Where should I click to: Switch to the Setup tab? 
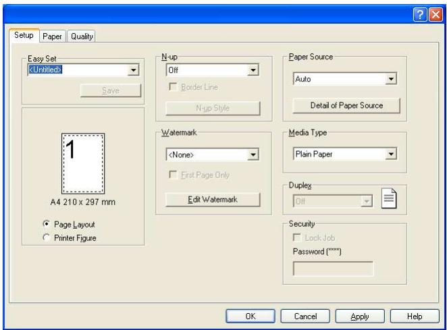click(24, 35)
